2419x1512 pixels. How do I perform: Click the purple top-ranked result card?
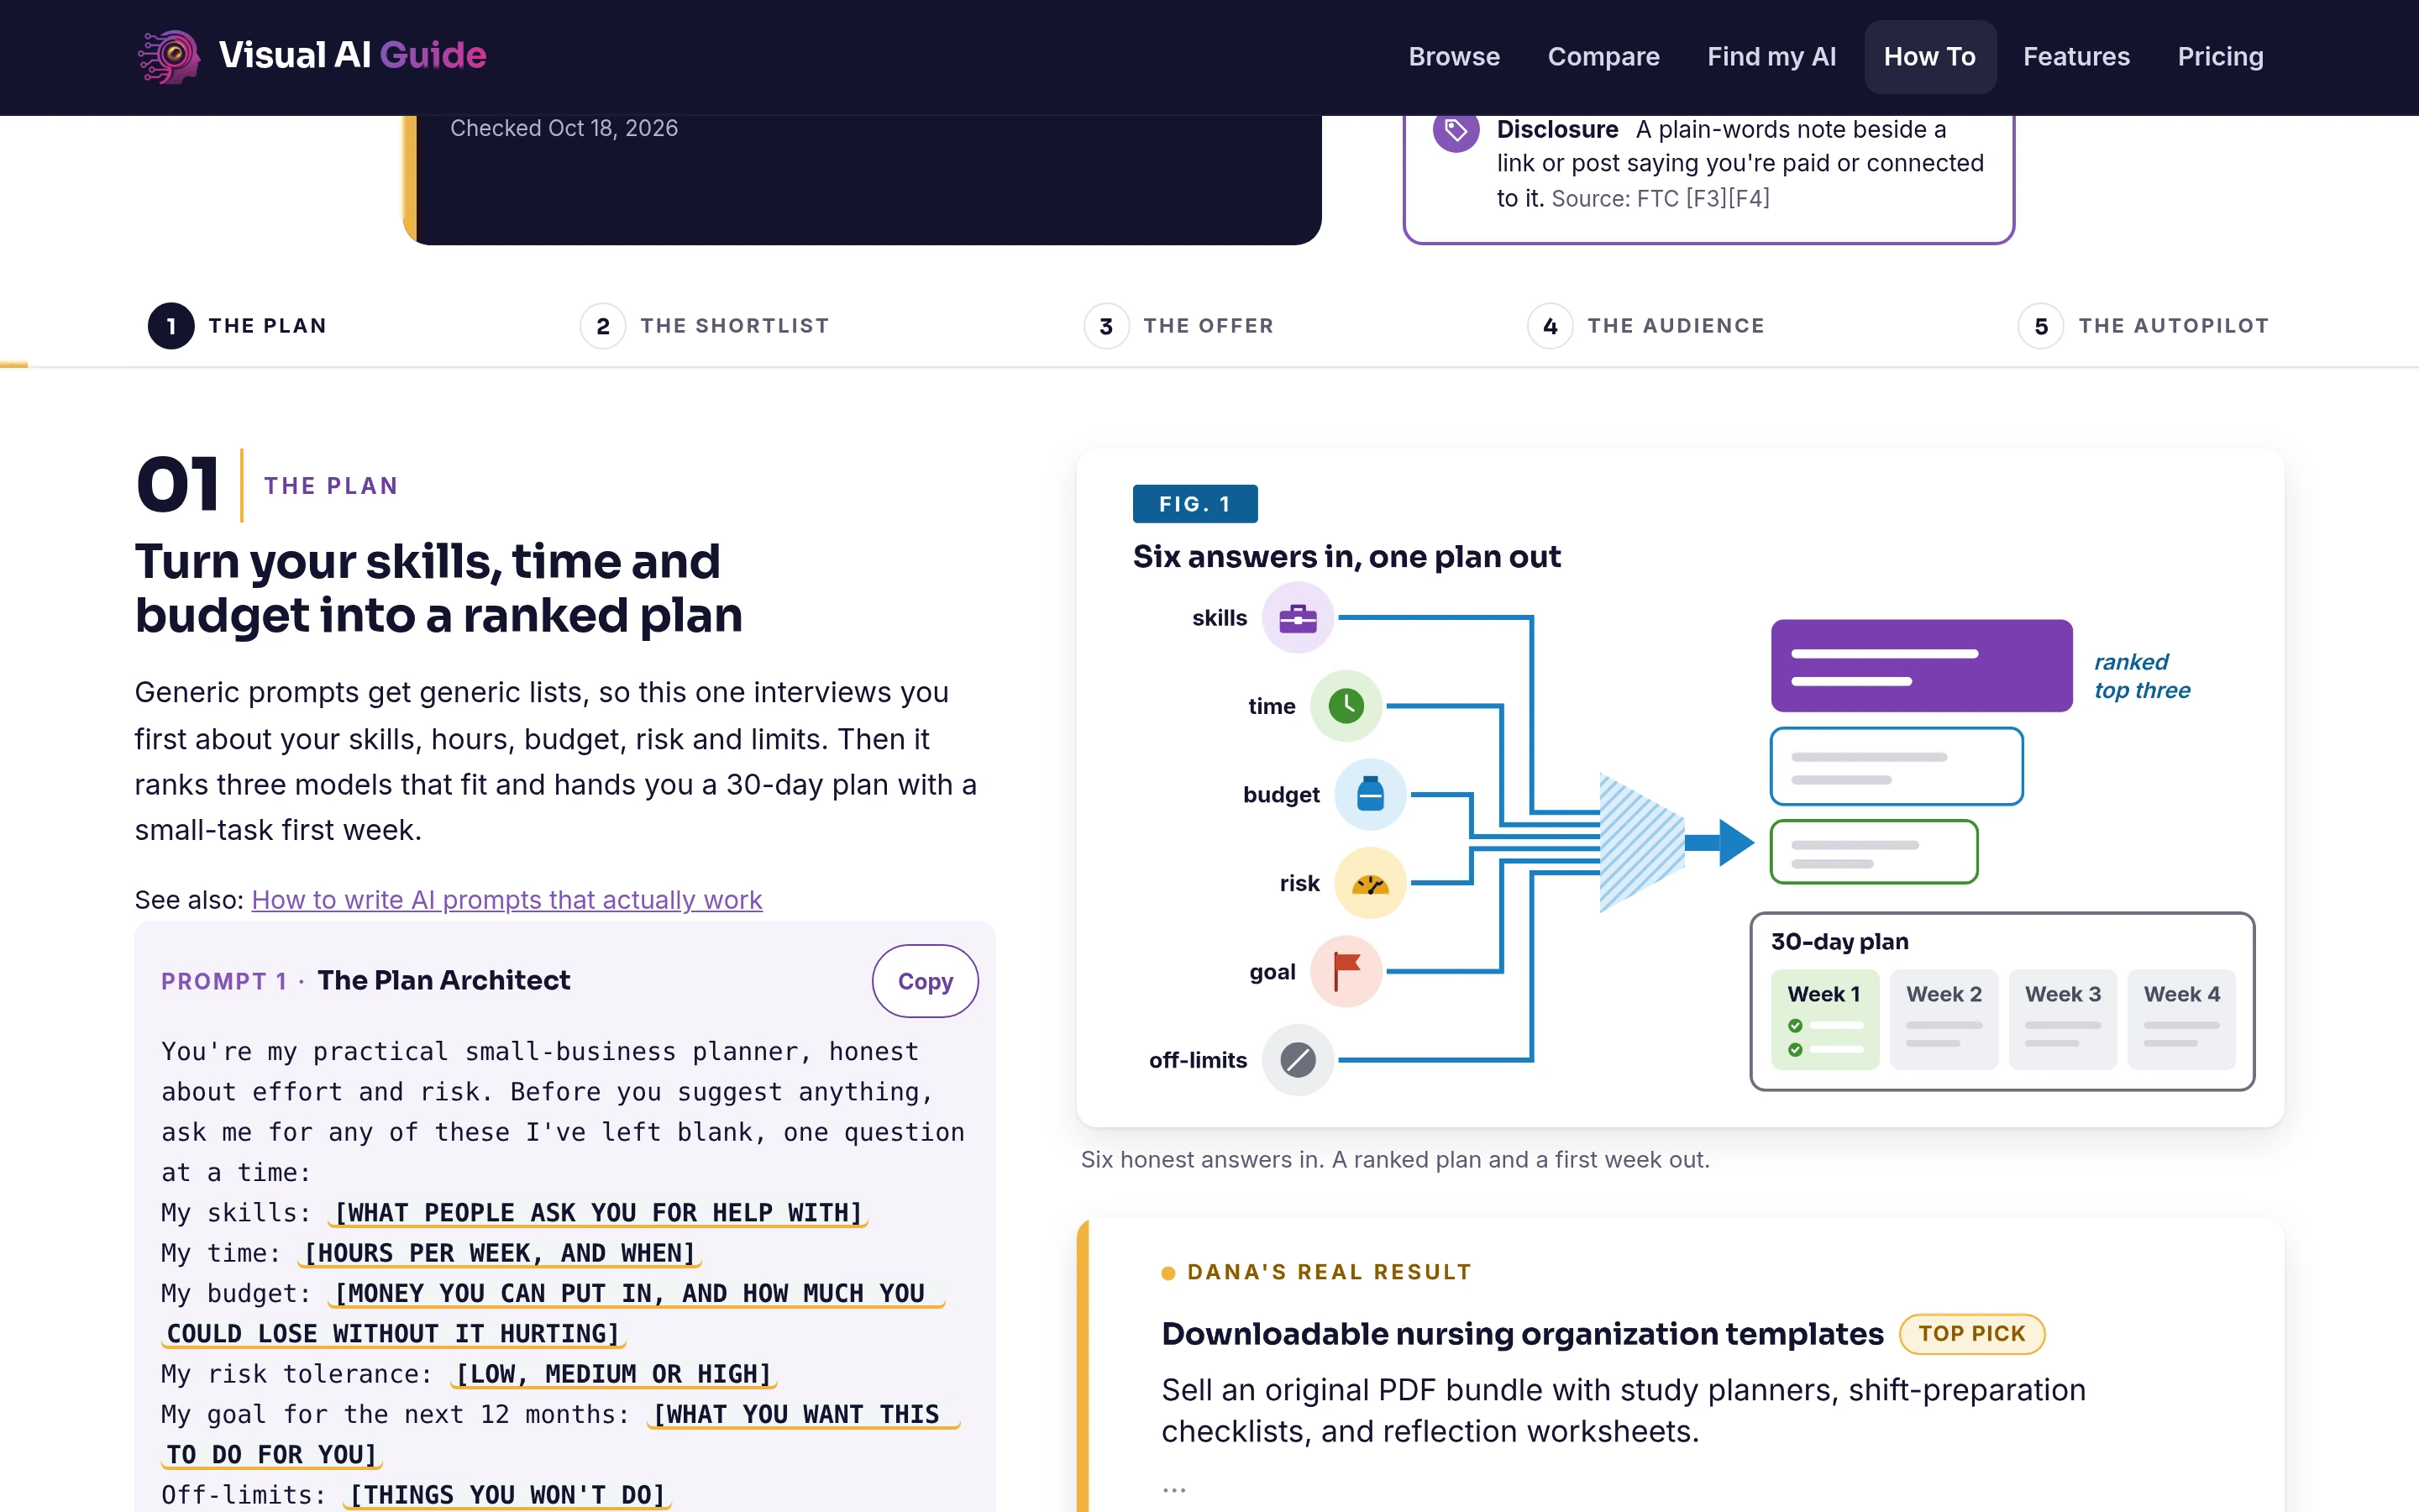(x=1921, y=666)
